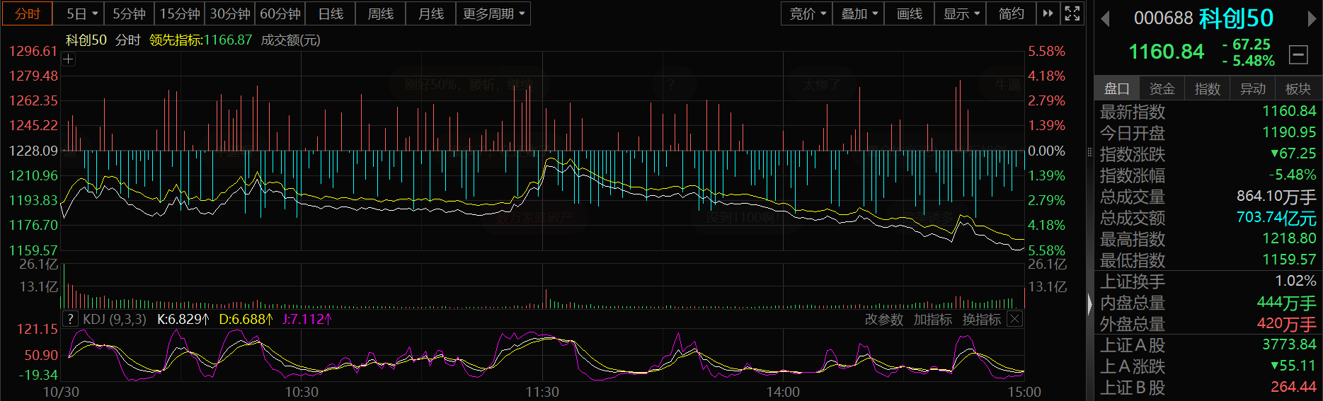Switch to the 周线 weekly chart
Screen dimensions: 1323x401
coord(381,13)
